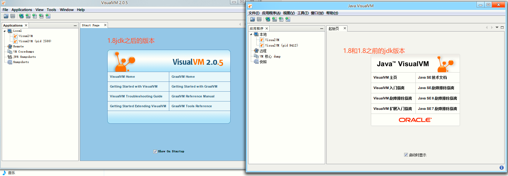Open the GraalVM Home link

tap(183, 77)
